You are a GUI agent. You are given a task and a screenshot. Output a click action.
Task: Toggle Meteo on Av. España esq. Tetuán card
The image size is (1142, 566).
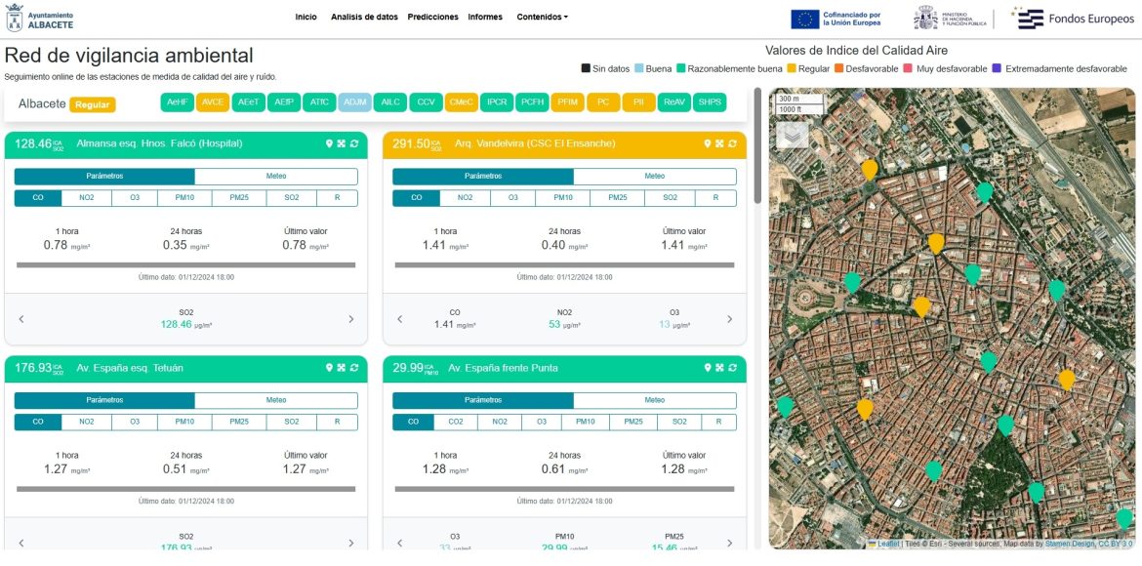[275, 400]
